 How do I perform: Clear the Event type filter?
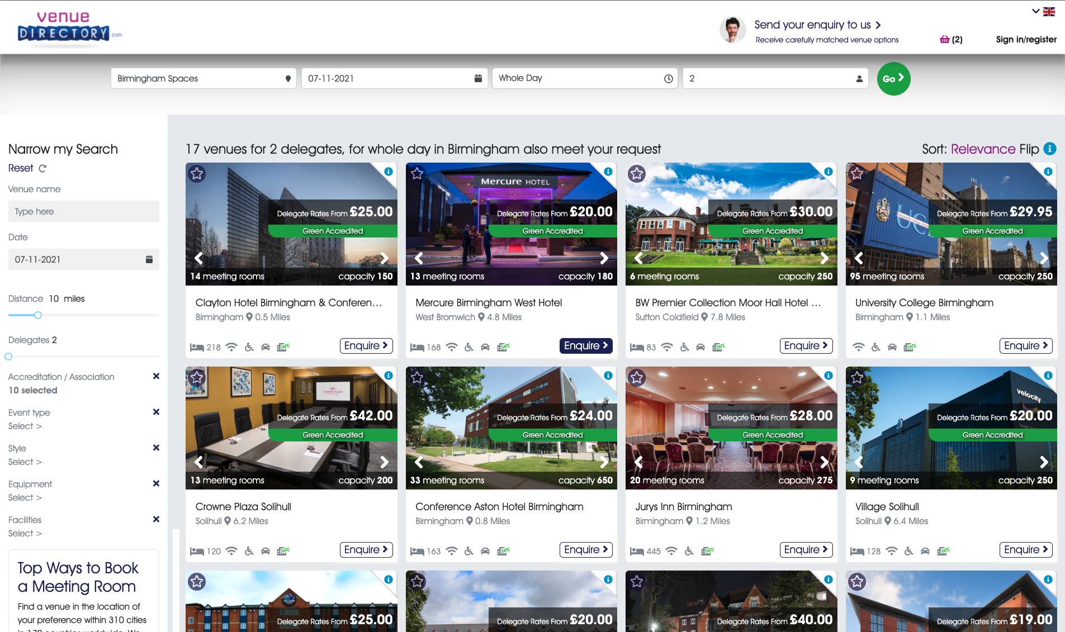pyautogui.click(x=156, y=412)
